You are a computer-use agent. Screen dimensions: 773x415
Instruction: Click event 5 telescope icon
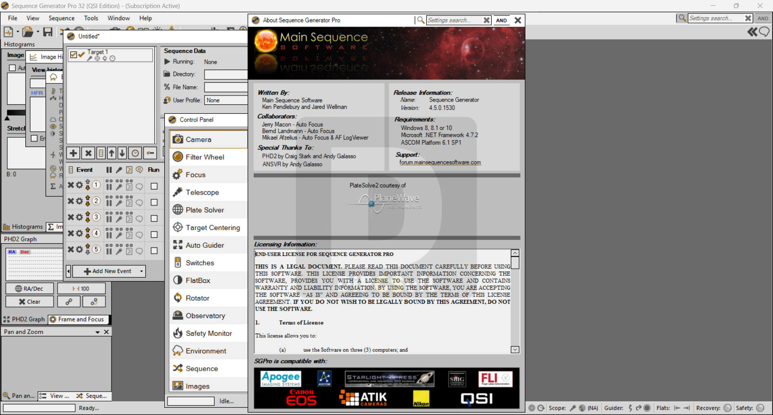(x=119, y=251)
